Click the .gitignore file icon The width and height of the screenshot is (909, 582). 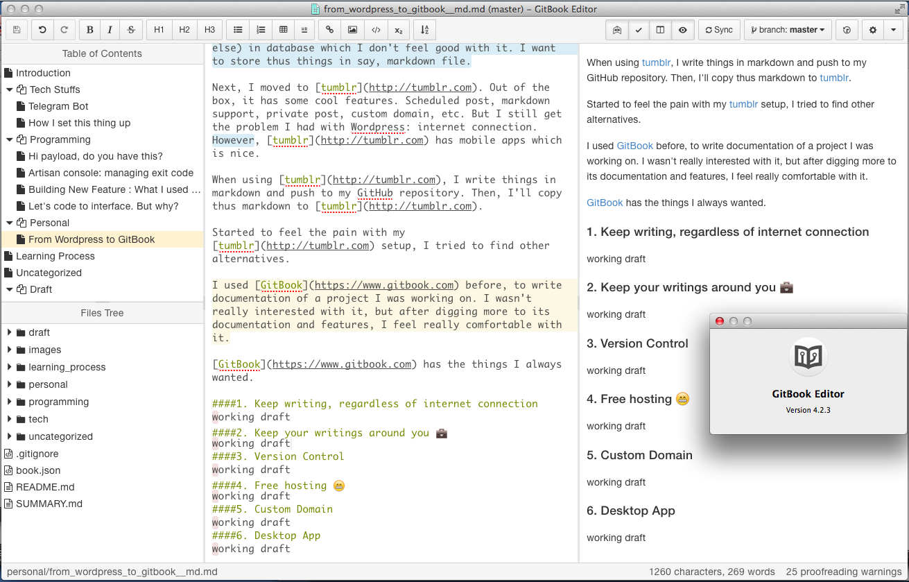(x=8, y=454)
